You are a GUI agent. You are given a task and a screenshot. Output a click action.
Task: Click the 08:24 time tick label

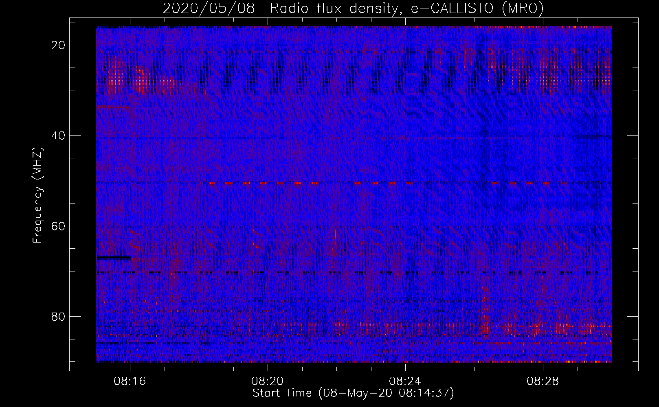405,381
